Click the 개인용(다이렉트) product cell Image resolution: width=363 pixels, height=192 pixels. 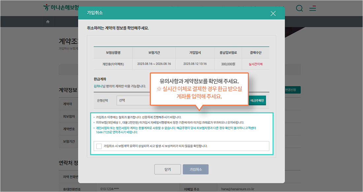point(113,64)
